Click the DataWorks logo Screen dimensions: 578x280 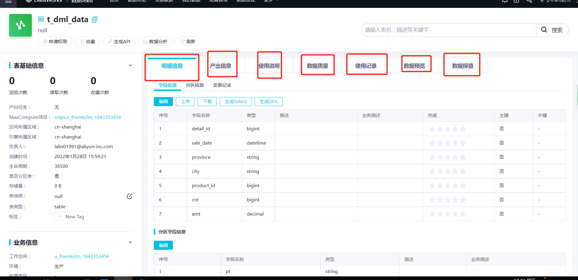44,1
